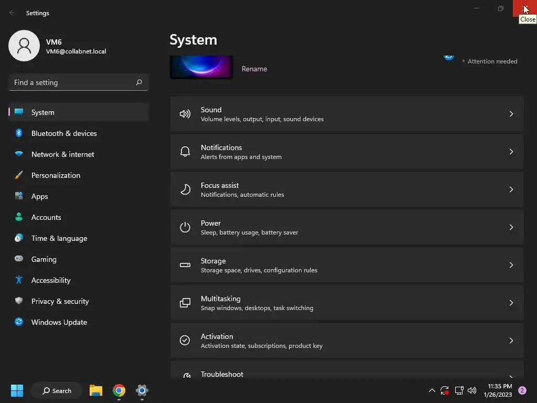Expand the Activation row chevron
This screenshot has width=537, height=403.
pos(511,340)
